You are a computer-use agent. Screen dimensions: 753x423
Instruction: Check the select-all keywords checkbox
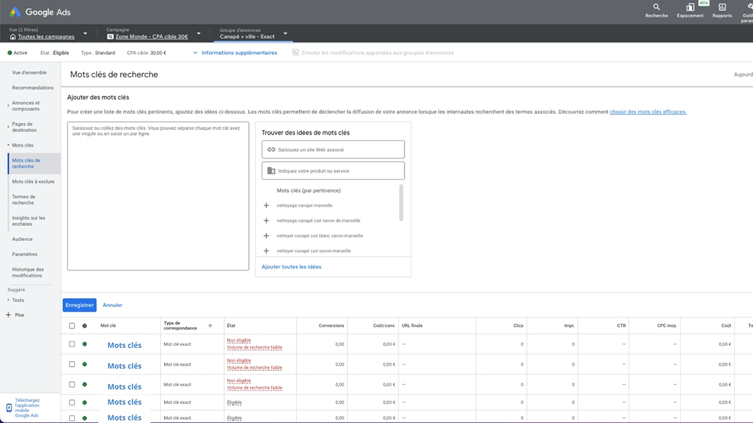72,326
